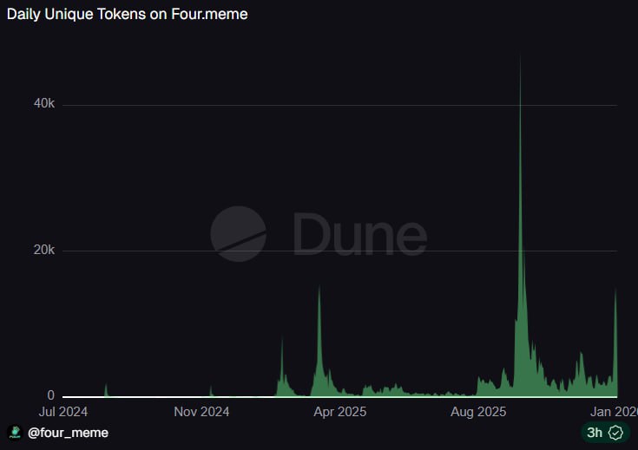Click the 3h refresh status badge
The image size is (638, 450).
click(605, 432)
